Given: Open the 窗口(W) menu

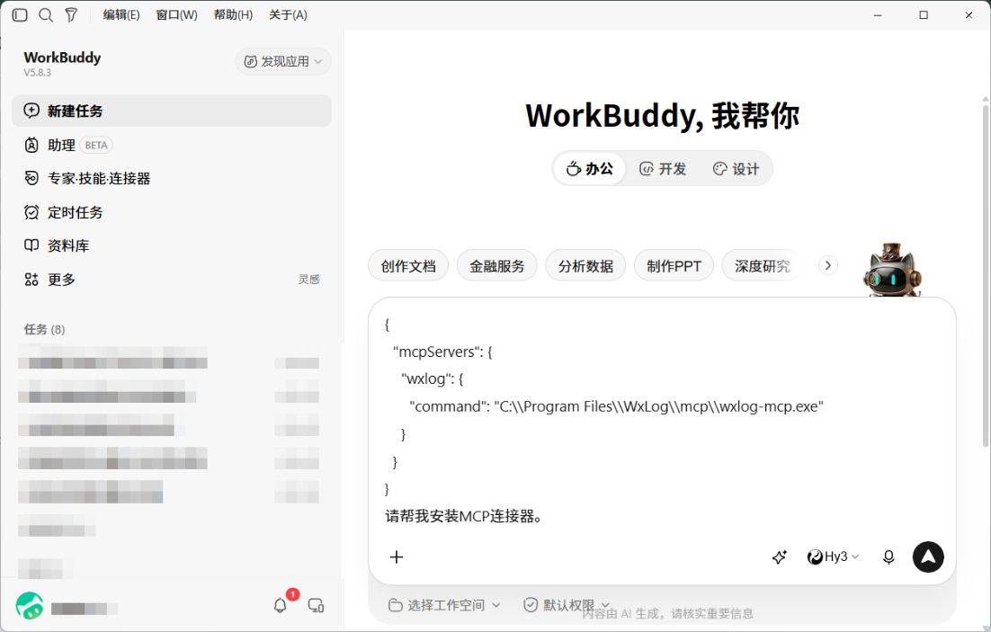Looking at the screenshot, I should pyautogui.click(x=176, y=14).
